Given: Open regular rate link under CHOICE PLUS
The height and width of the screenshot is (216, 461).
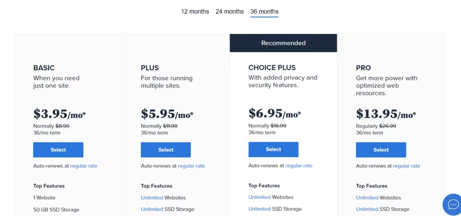Looking at the screenshot, I should point(299,166).
